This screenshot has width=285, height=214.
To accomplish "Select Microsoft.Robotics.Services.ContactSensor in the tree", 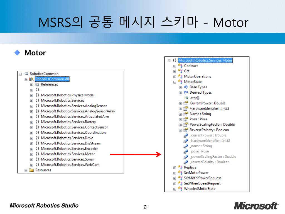I will pos(74,127).
